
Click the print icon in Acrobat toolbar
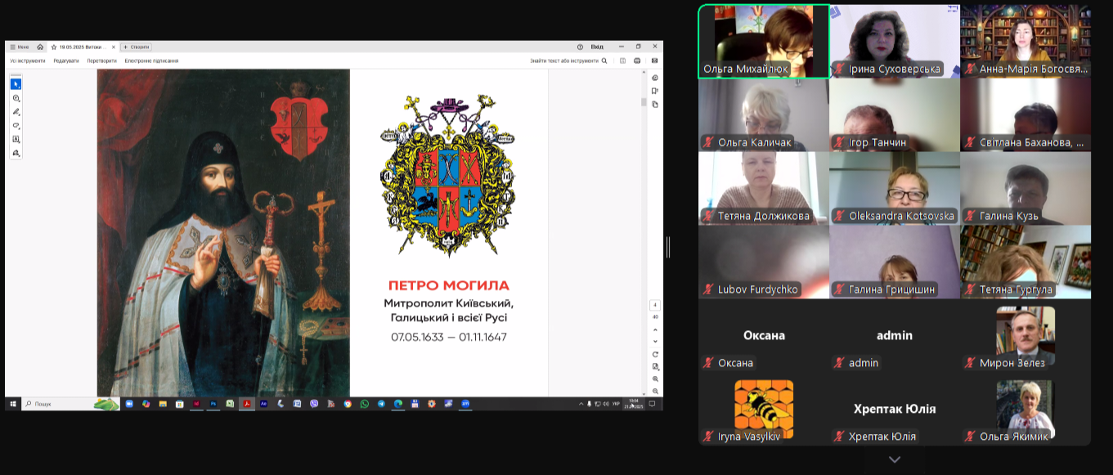[637, 60]
